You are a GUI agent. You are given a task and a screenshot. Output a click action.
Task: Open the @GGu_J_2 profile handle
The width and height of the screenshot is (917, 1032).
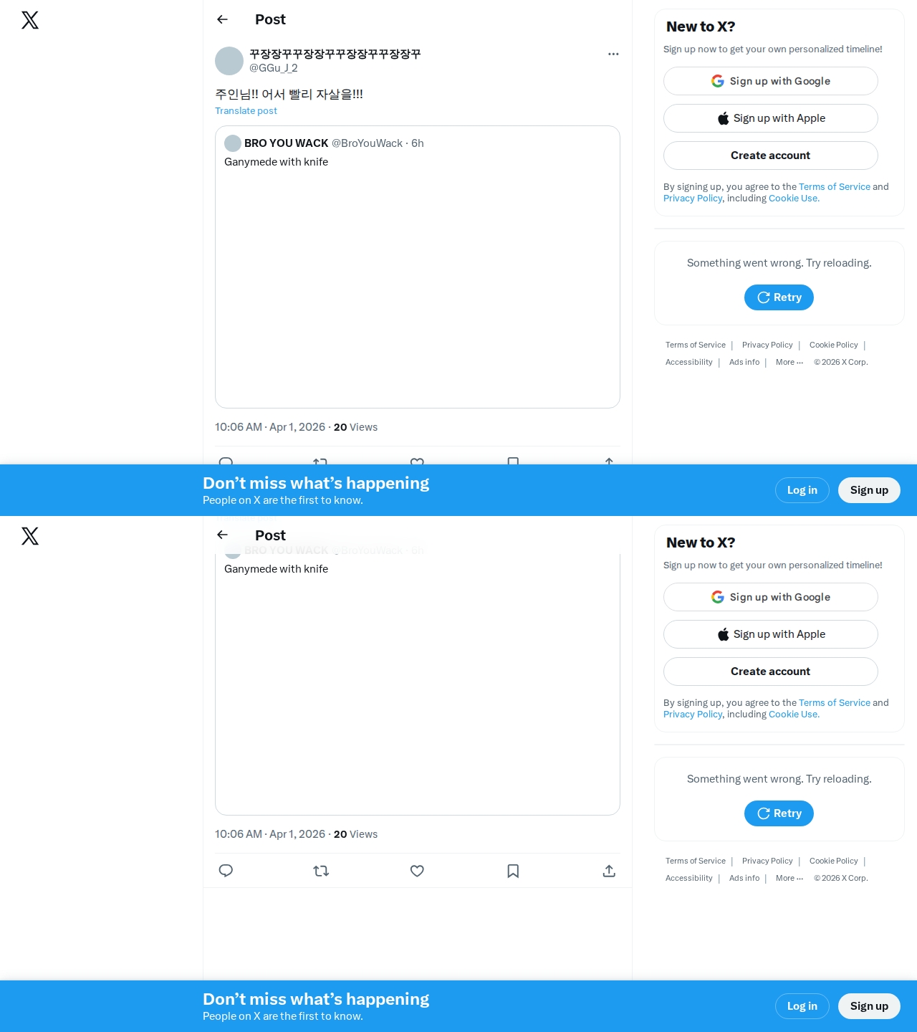click(274, 68)
